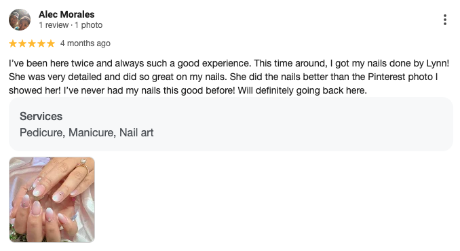Click the first gold rating star
Screen dimensions: 460x251
coord(13,43)
